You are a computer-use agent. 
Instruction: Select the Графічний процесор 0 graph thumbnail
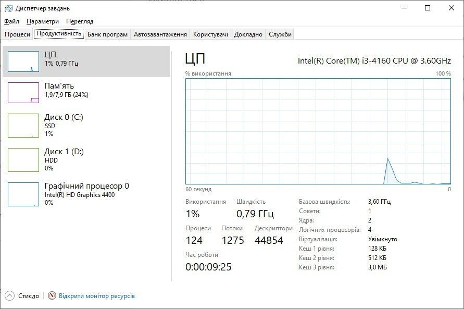pyautogui.click(x=23, y=194)
